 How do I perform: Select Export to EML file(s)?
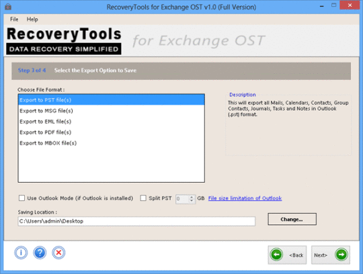(112, 122)
